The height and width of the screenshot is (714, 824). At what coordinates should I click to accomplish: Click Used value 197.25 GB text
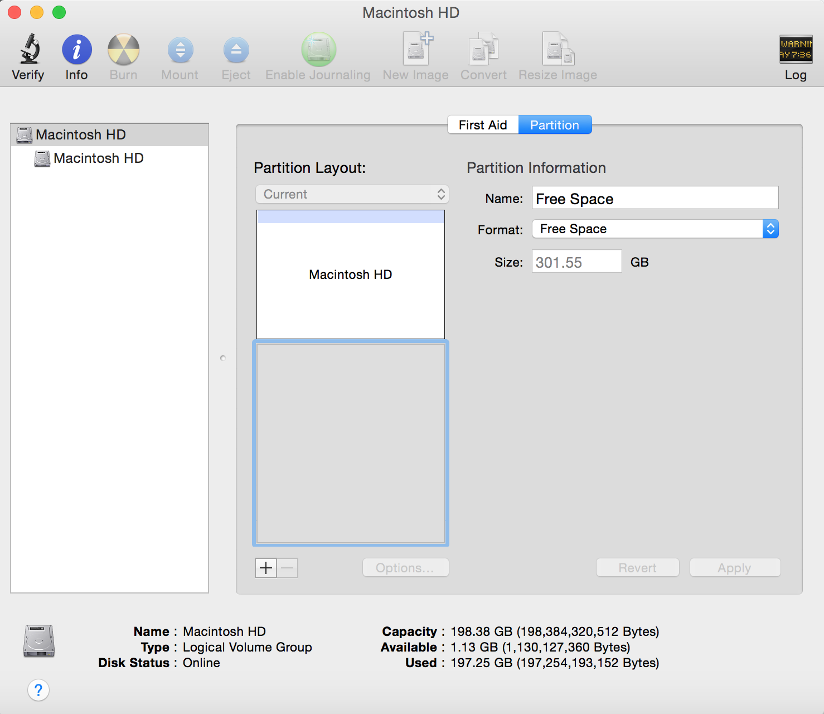click(555, 663)
